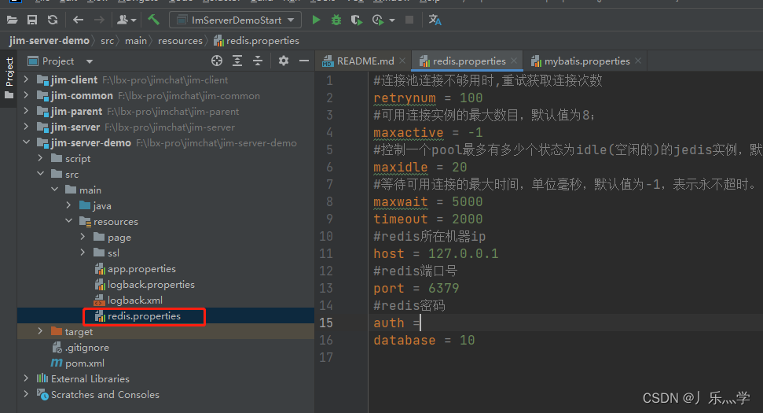Viewport: 763px width, 413px height.
Task: Collapse the jim-server-demo module
Action: [x=26, y=142]
